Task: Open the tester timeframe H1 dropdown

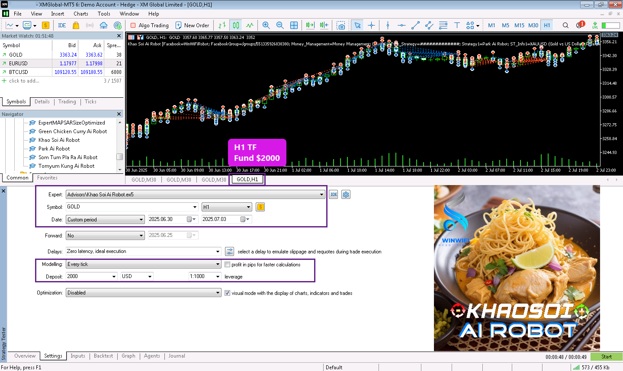Action: 227,207
